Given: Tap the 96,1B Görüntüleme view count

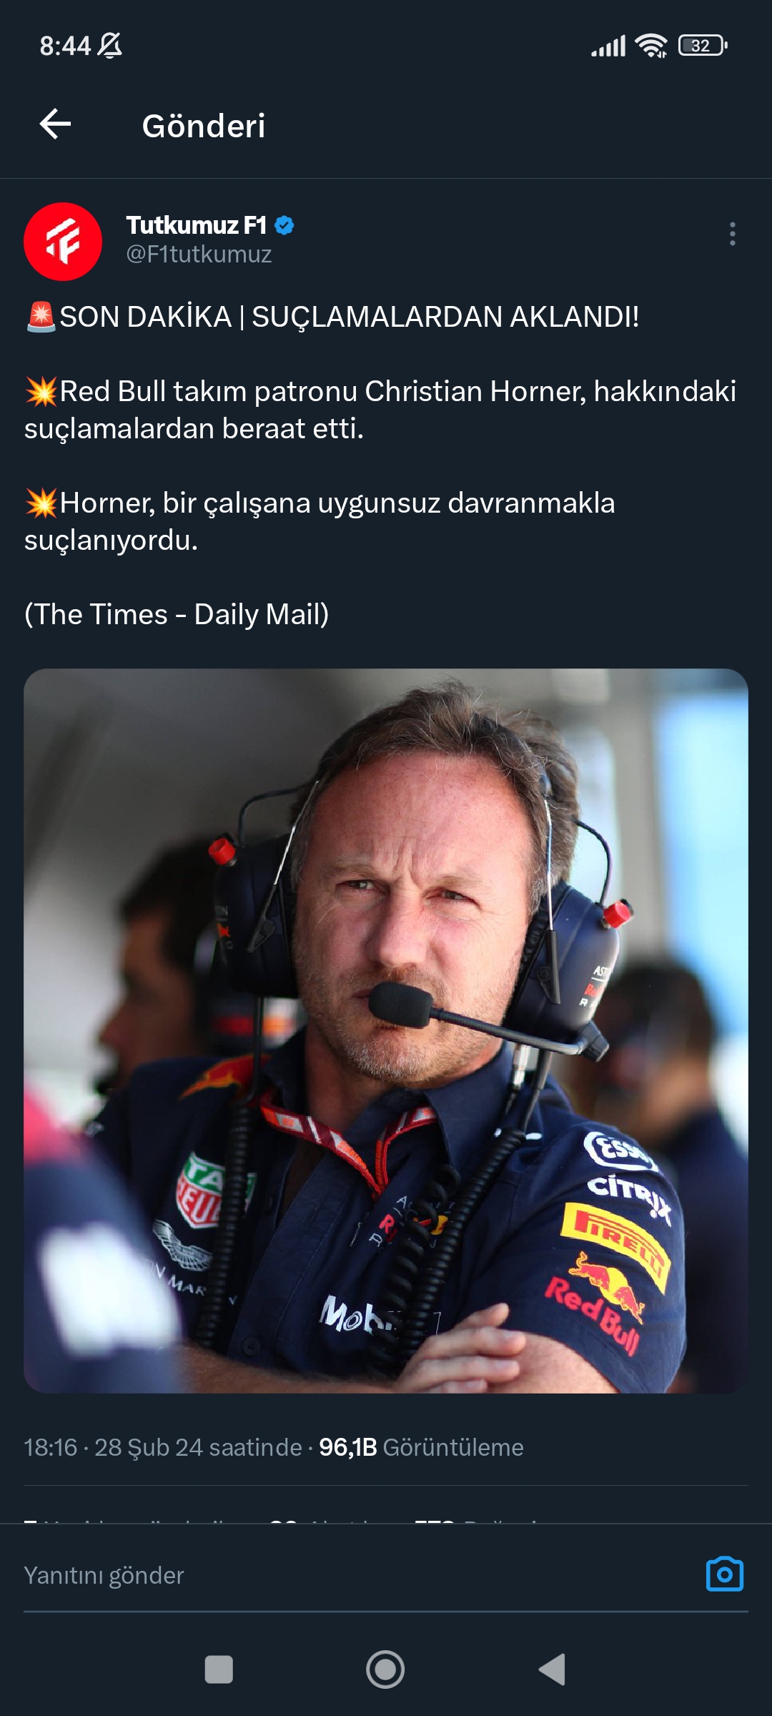Looking at the screenshot, I should (x=421, y=1447).
